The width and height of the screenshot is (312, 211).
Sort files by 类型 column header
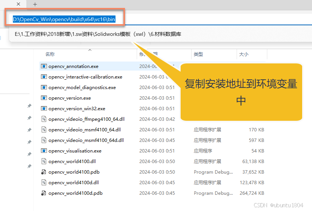pos(198,54)
